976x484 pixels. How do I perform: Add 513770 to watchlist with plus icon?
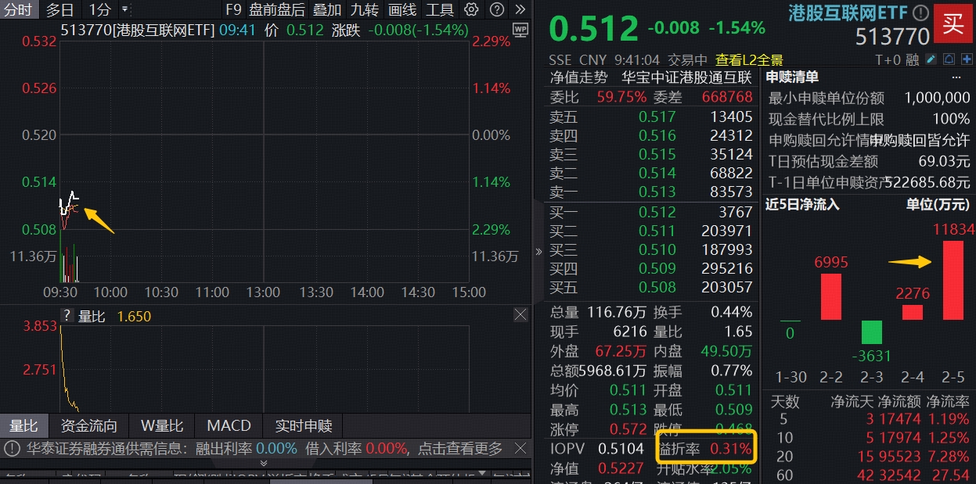(x=967, y=59)
